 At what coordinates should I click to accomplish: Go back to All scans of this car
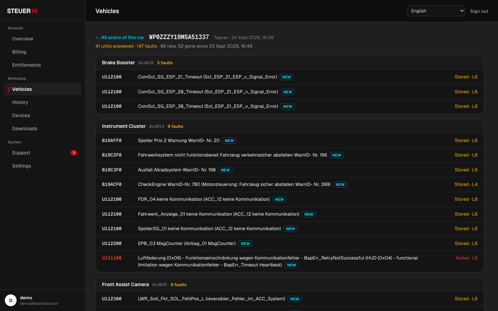point(120,37)
